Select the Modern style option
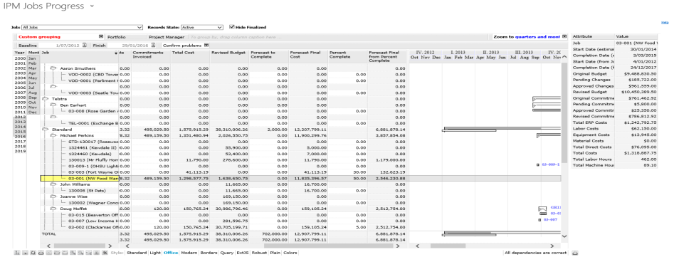The image size is (674, 262). 189,253
